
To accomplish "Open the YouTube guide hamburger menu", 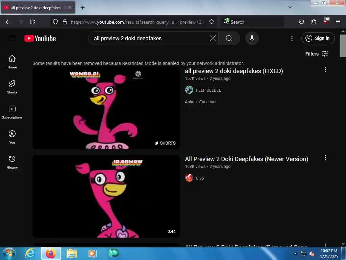I will click(12, 38).
